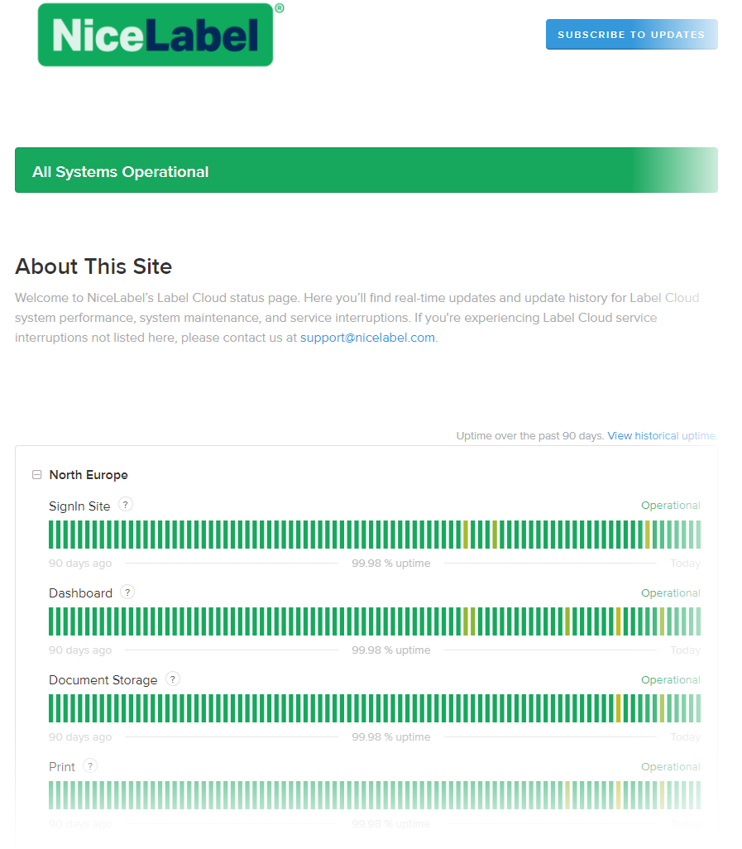This screenshot has height=849, width=742.
Task: Open the support@nicelabel.com email link
Action: pos(367,338)
